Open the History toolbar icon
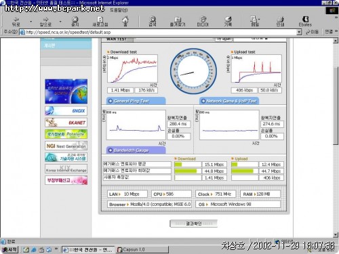Viewport: 339px width, 254px height. [228, 21]
